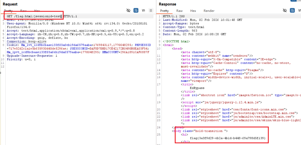Select the Request Pretty tab
Image resolution: width=301 pixels, height=145 pixels.
coord(8,11)
